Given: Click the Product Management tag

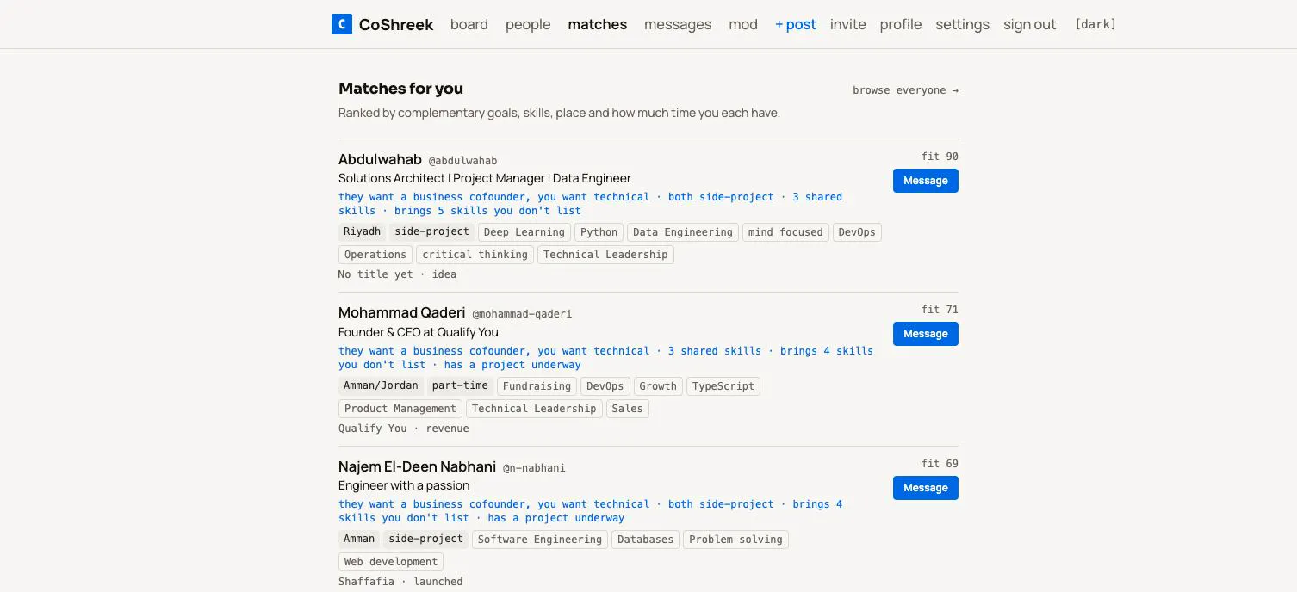Looking at the screenshot, I should click(400, 409).
